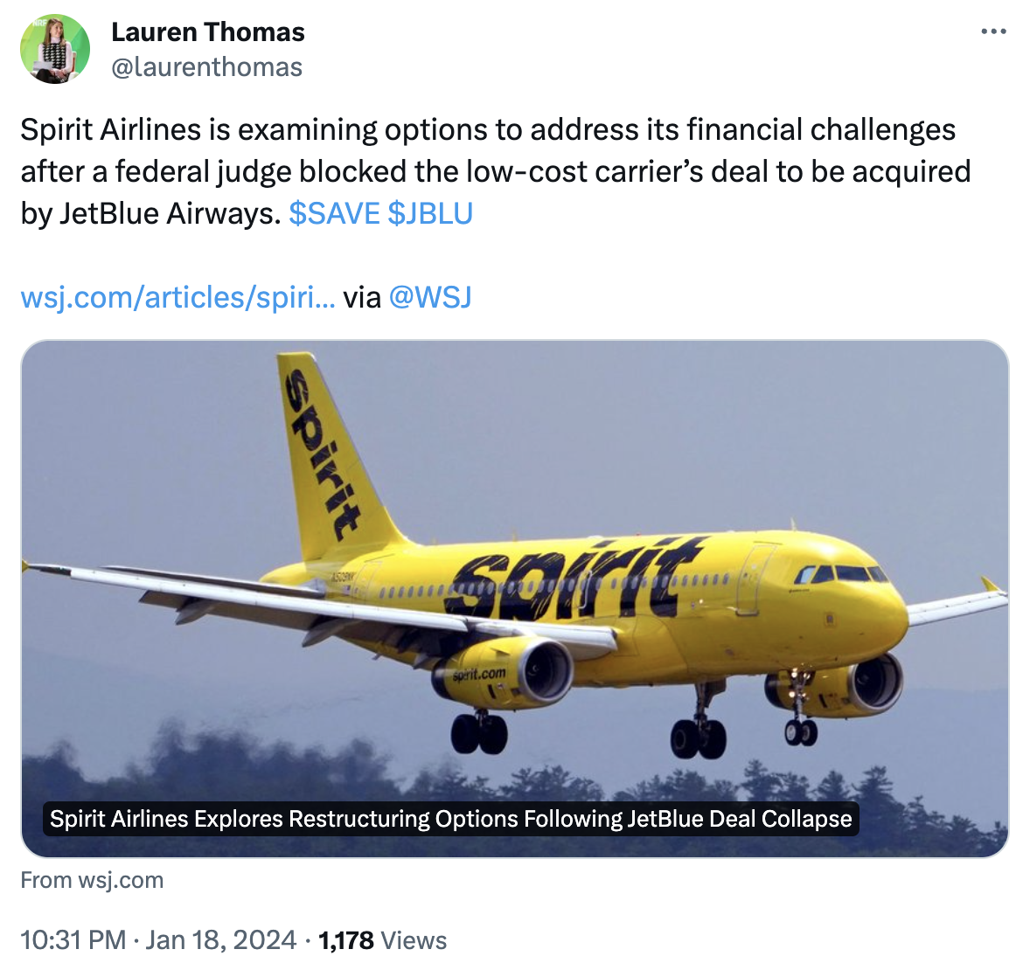Click the Jan 18, 2024 date
The width and height of the screenshot is (1030, 977).
220,940
